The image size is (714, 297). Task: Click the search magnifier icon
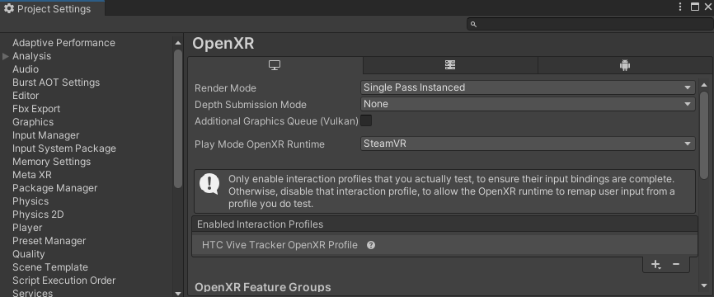click(x=473, y=24)
